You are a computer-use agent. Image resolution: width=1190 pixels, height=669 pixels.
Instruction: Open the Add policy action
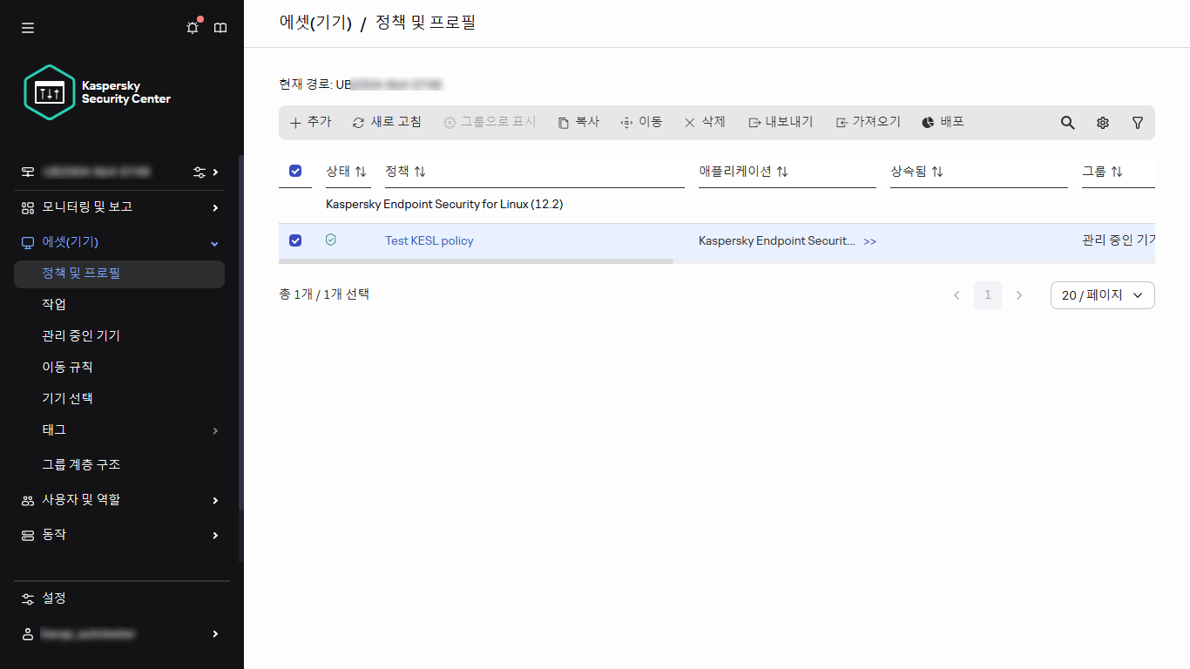[x=309, y=122]
